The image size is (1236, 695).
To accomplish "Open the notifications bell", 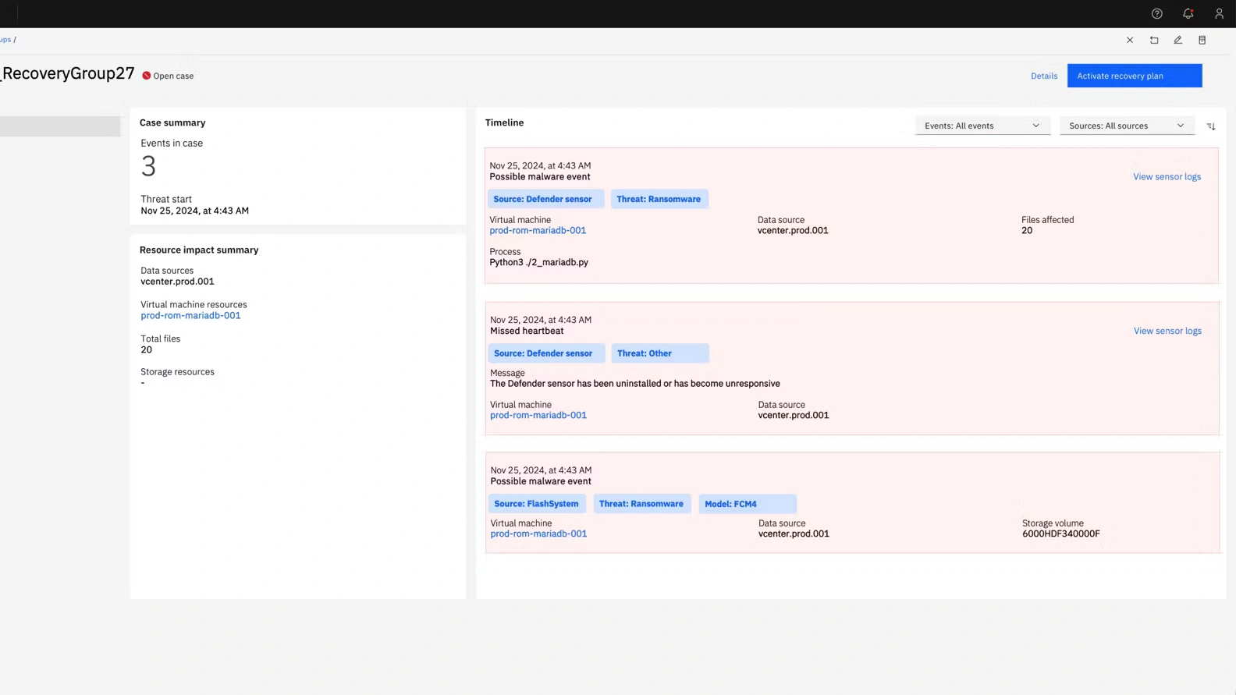I will 1188,13.
